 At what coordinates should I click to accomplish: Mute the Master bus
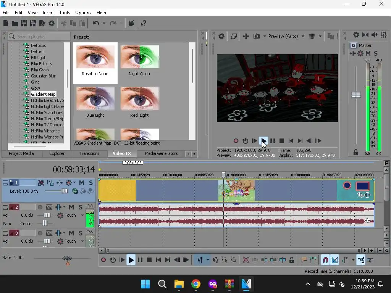pyautogui.click(x=368, y=53)
